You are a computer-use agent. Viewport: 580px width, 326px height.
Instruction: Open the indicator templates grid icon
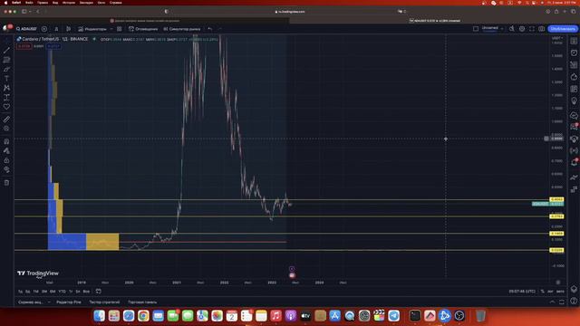click(119, 29)
